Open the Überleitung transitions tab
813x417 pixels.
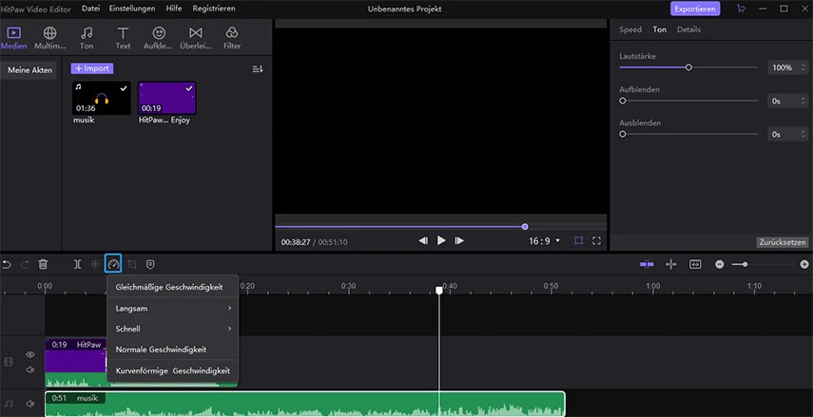[196, 39]
